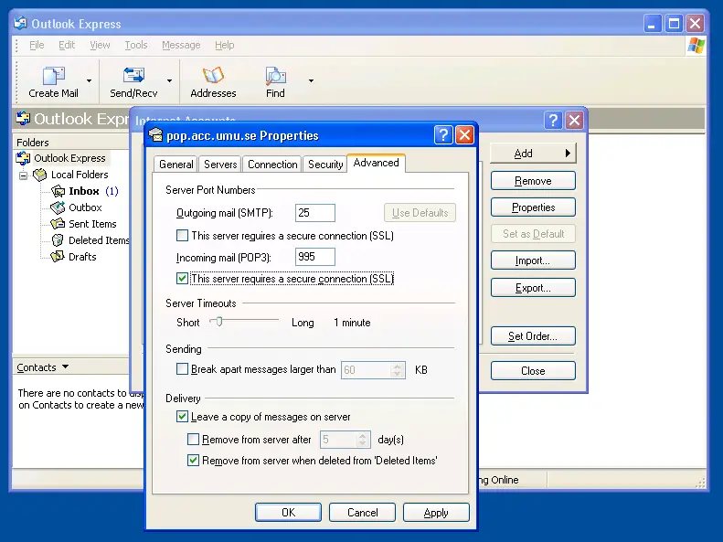This screenshot has width=723, height=542.
Task: Click the days spinner arrows
Action: tap(363, 440)
